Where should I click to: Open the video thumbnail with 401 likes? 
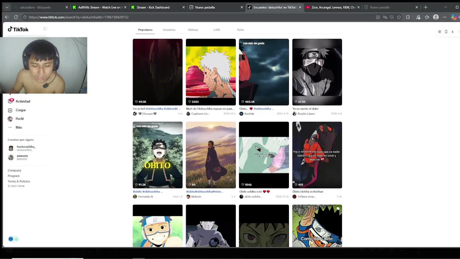point(317,155)
